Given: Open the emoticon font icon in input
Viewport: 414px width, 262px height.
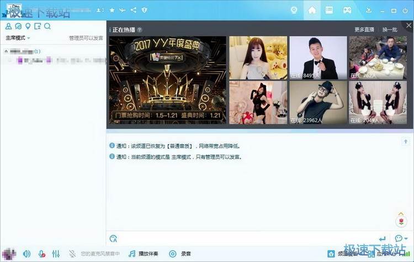Looking at the screenshot, I should coord(113,238).
